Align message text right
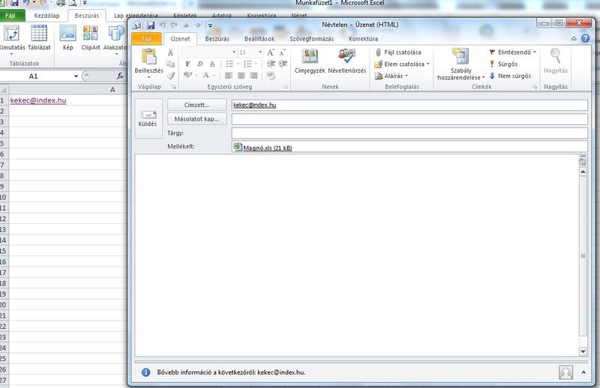600x388 pixels. [253, 76]
